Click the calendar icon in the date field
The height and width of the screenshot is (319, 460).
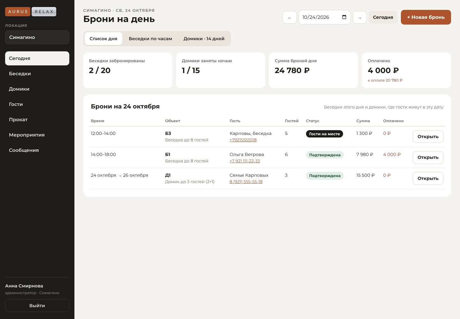[344, 17]
